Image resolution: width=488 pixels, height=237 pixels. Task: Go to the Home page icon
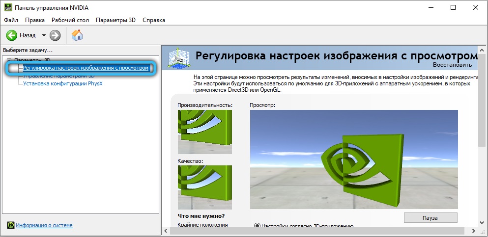(x=77, y=35)
